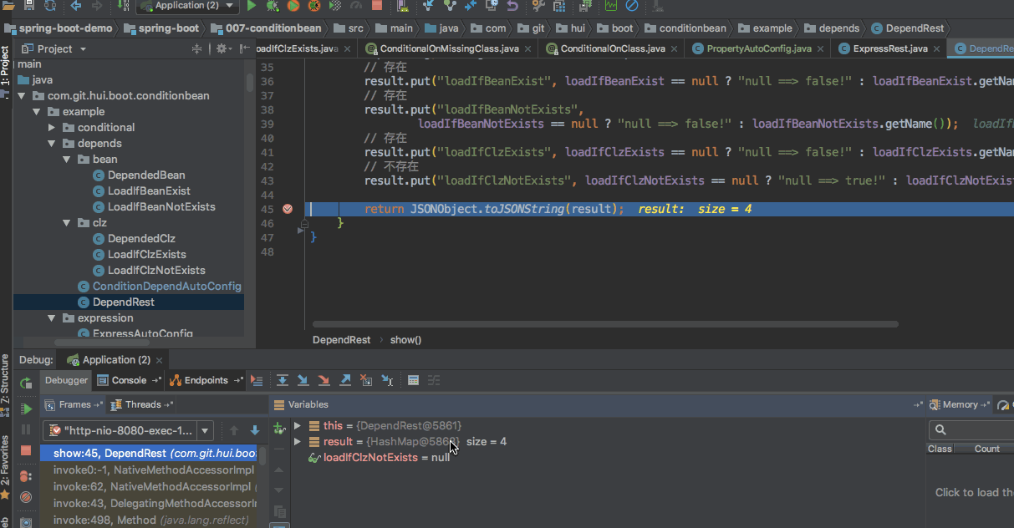
Task: Open the Evaluate Expression calculator icon
Action: (x=413, y=380)
